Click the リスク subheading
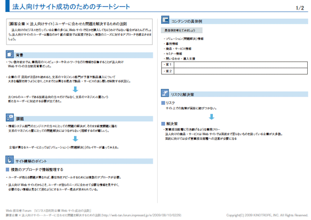 (x=170, y=103)
